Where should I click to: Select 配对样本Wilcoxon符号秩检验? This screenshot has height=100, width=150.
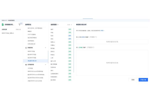[x=36, y=74]
